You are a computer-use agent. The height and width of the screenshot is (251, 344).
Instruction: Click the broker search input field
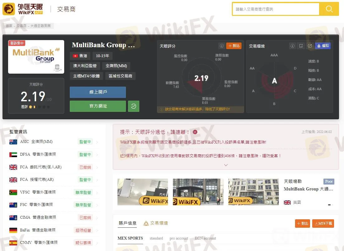tap(276, 9)
